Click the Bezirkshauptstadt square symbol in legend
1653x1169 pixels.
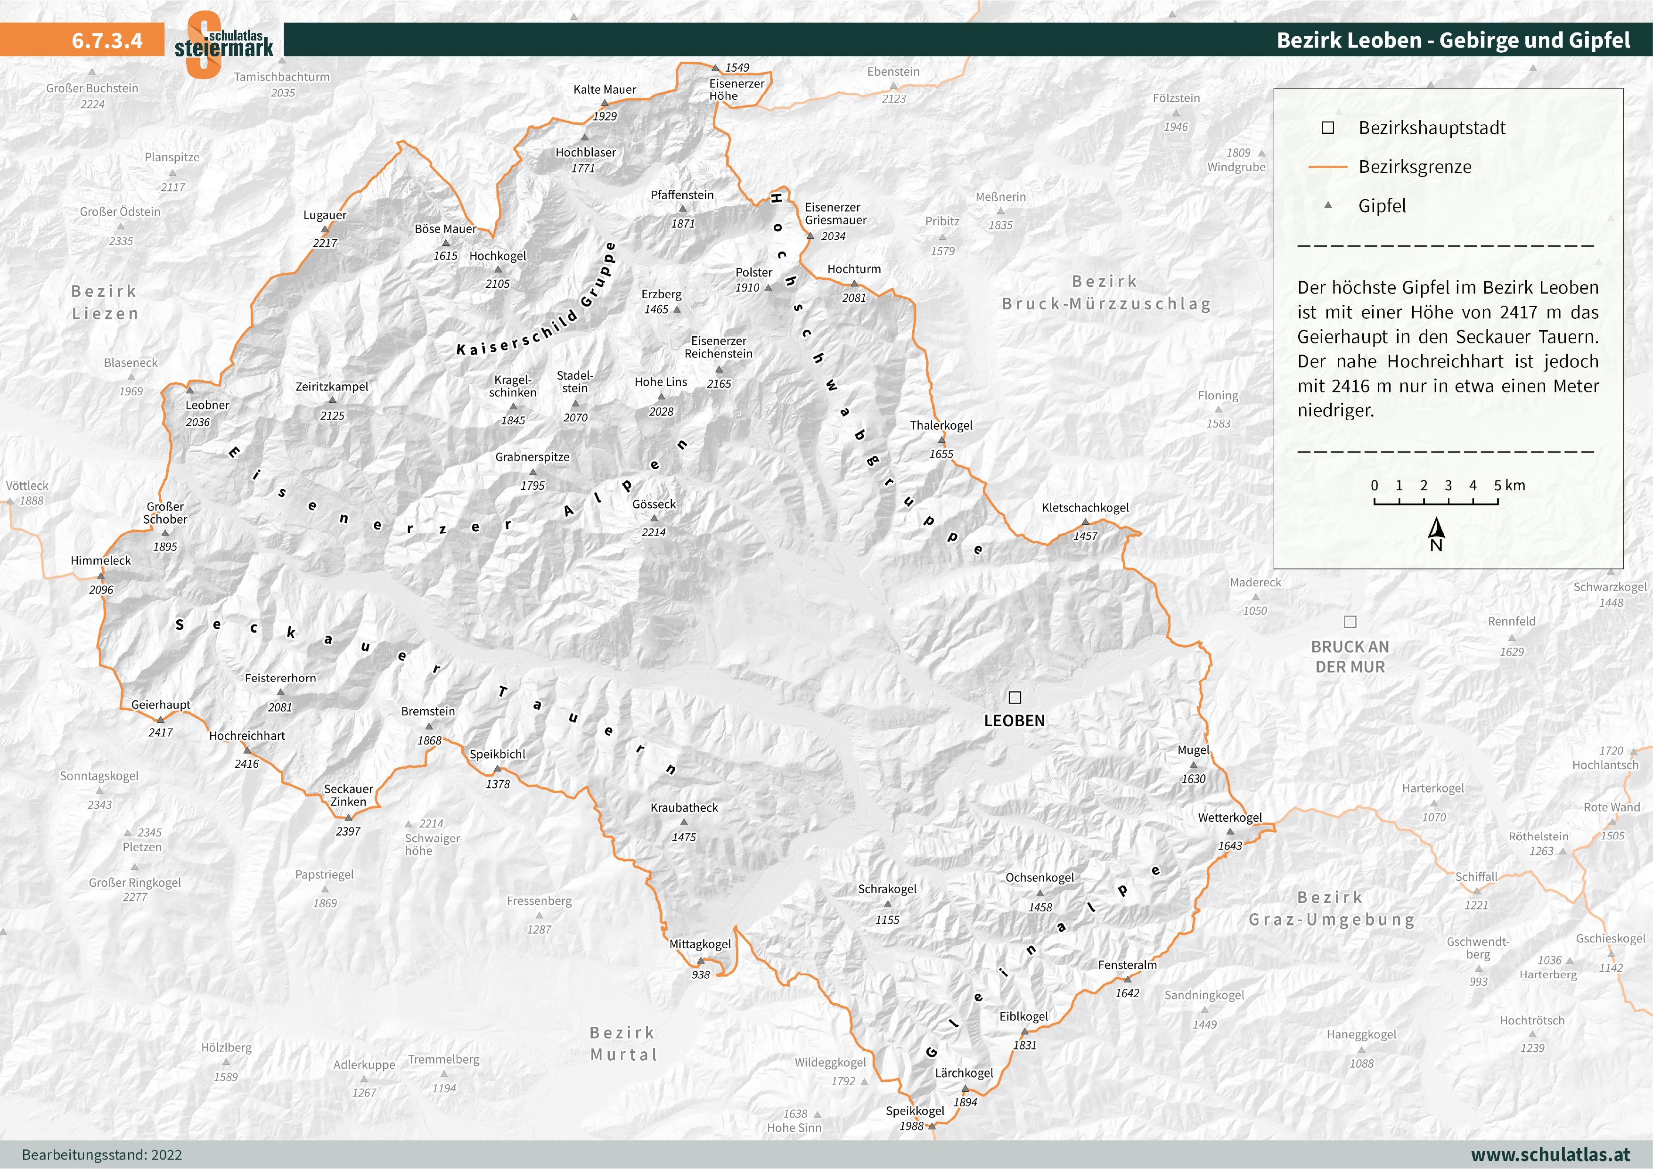[x=1327, y=128]
